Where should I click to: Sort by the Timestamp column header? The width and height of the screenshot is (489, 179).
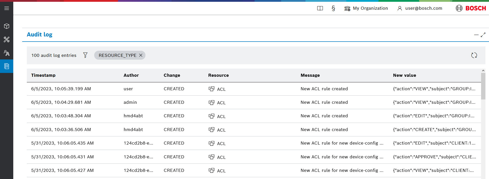click(43, 75)
